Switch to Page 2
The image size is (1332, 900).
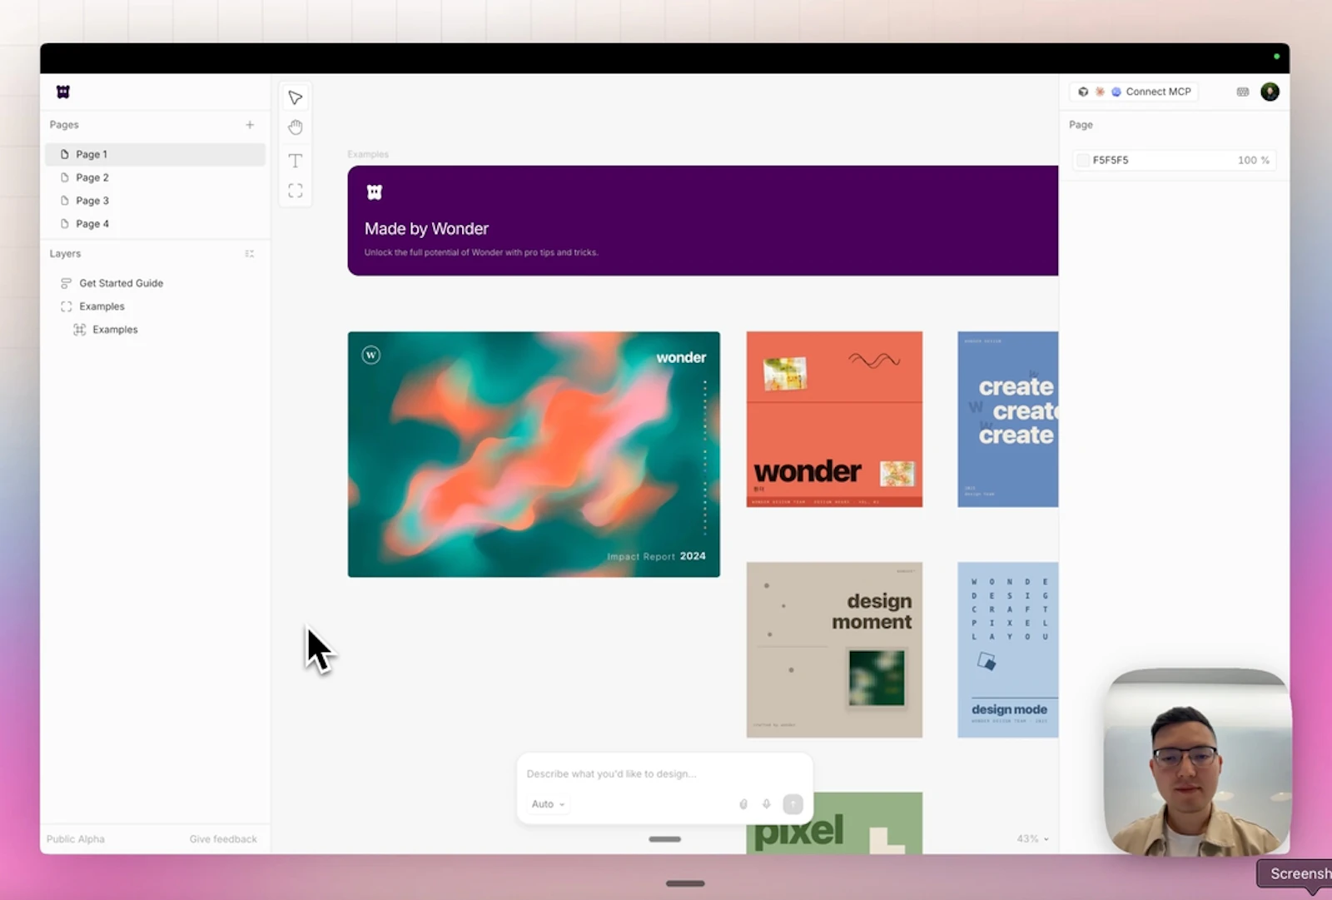[92, 177]
